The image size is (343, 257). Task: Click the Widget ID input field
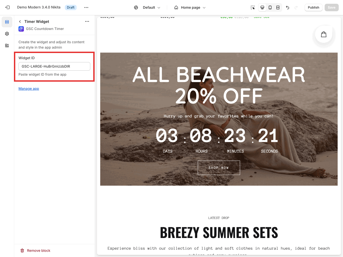click(54, 66)
